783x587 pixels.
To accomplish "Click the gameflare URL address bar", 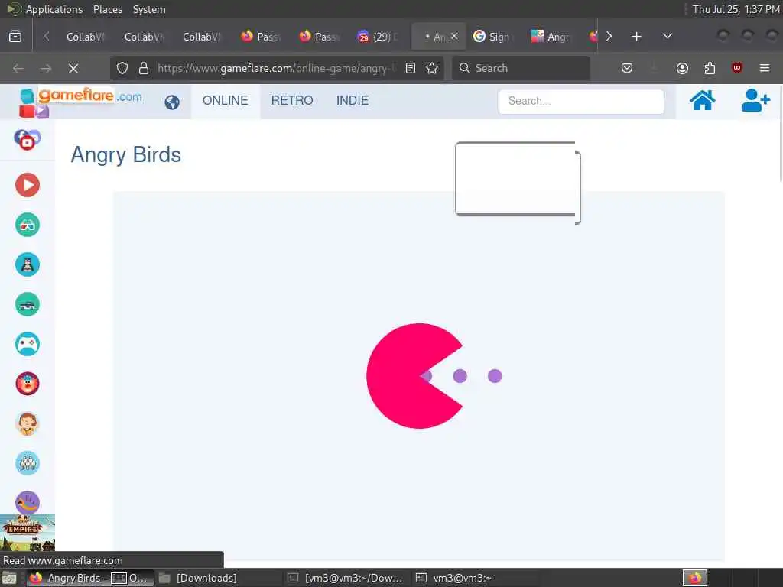I will point(277,68).
